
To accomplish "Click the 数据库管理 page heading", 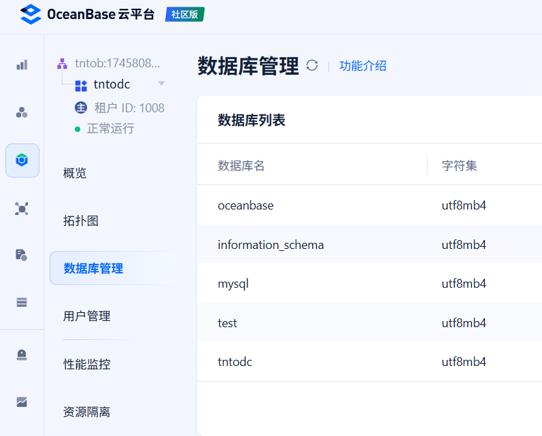I will coord(248,66).
